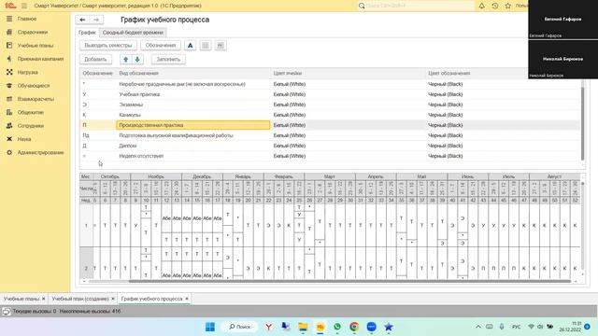
Task: Move row up with blue arrow
Action: tap(125, 59)
